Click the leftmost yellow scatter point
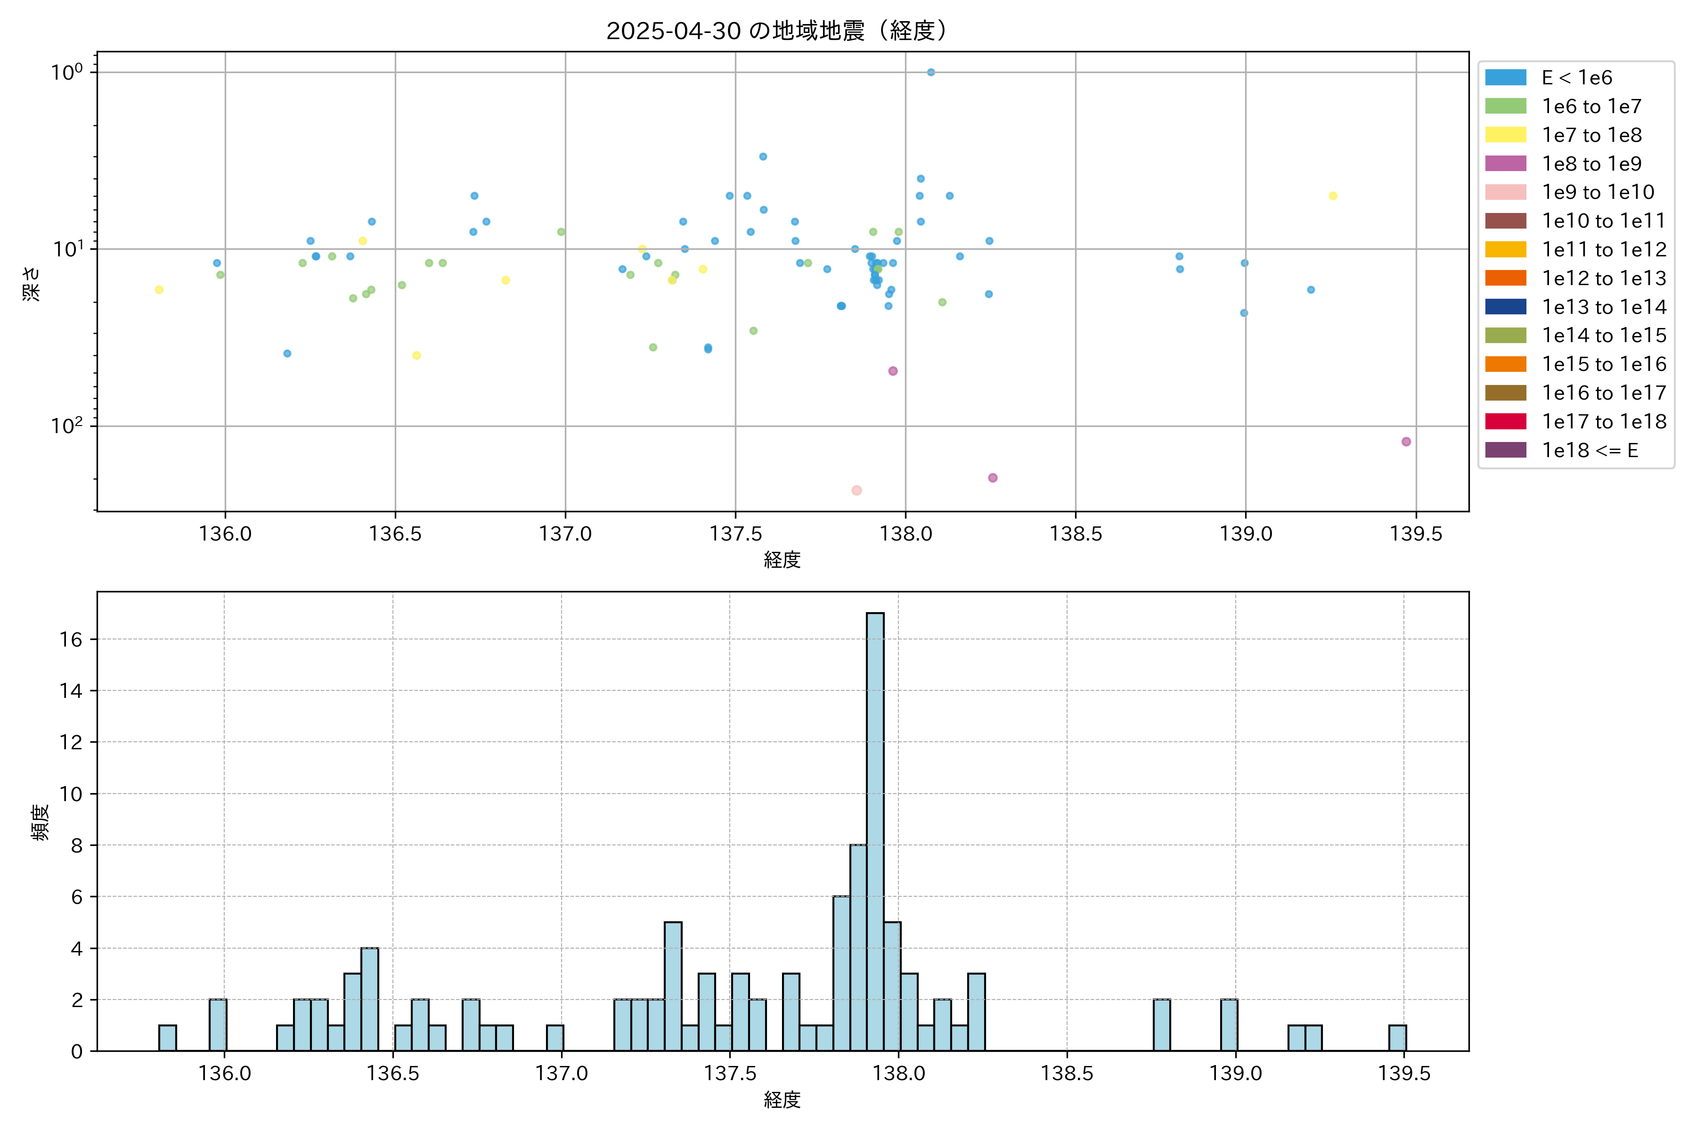 click(x=159, y=290)
